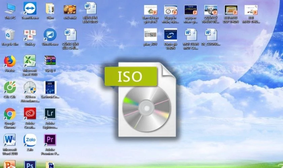Open Adobe Creative Cloud shortcut

[x=30, y=114]
